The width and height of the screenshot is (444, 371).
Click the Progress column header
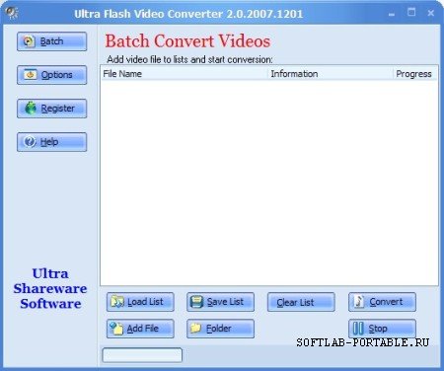[415, 74]
